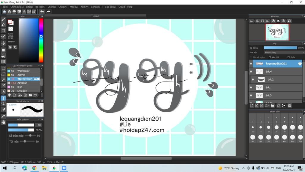Open the color palette icon

pyautogui.click(x=10, y=47)
